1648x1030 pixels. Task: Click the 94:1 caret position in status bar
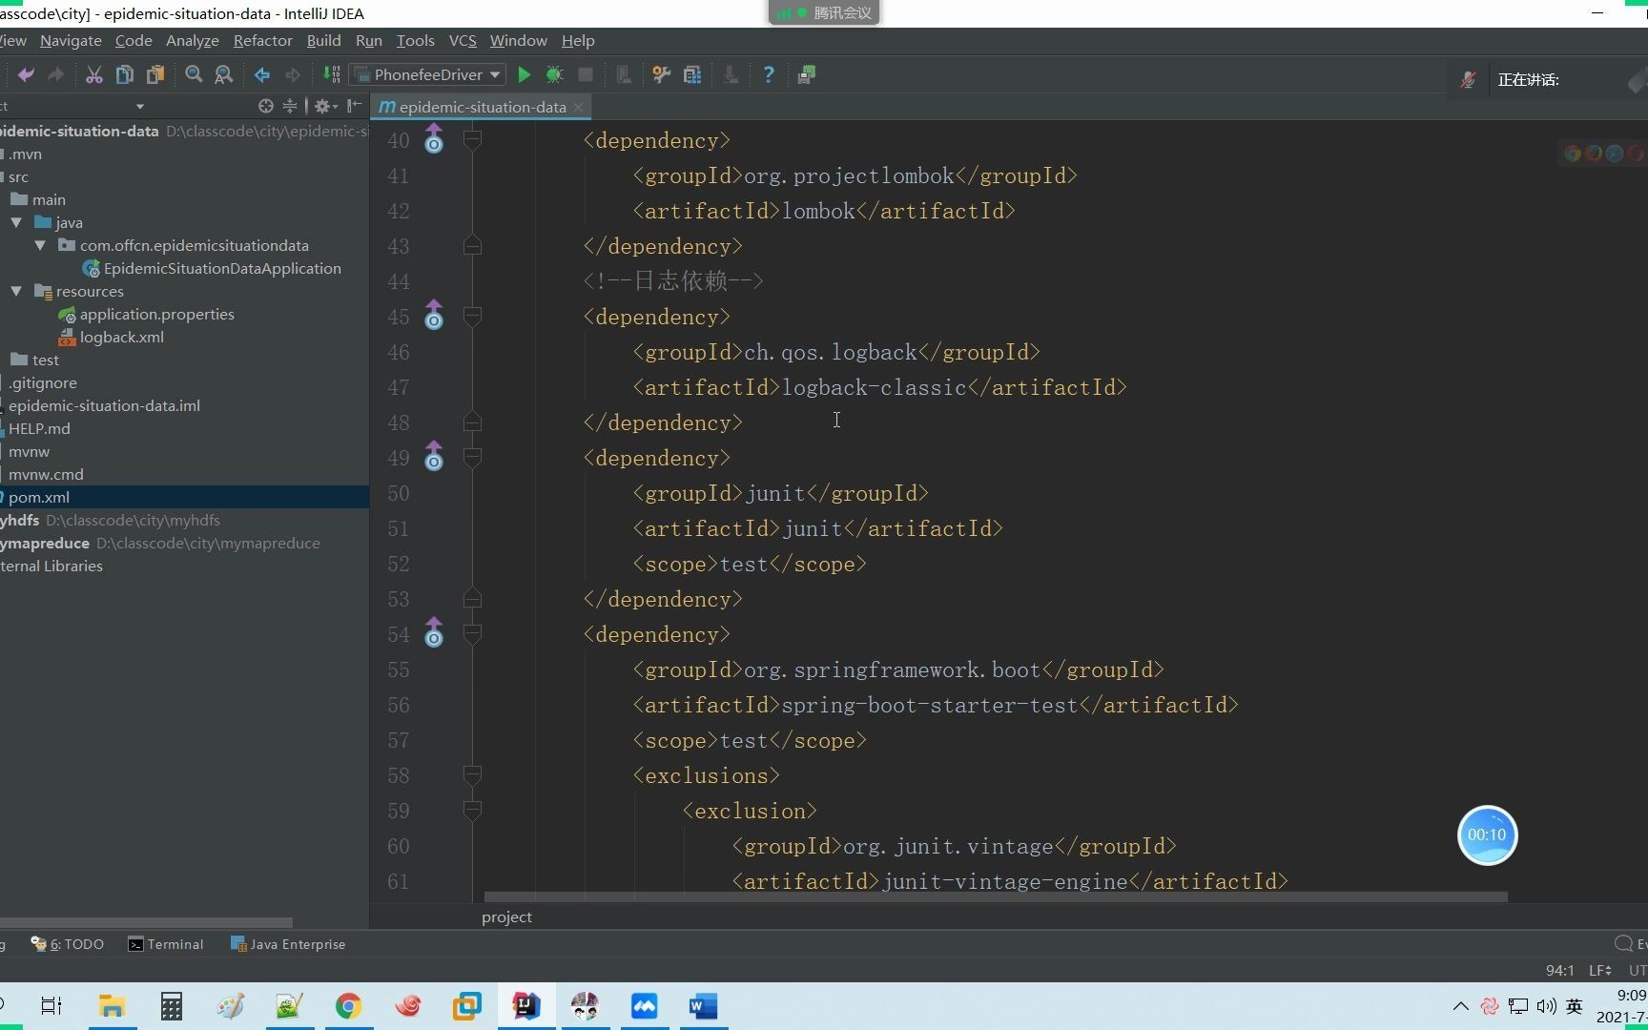[x=1560, y=970]
